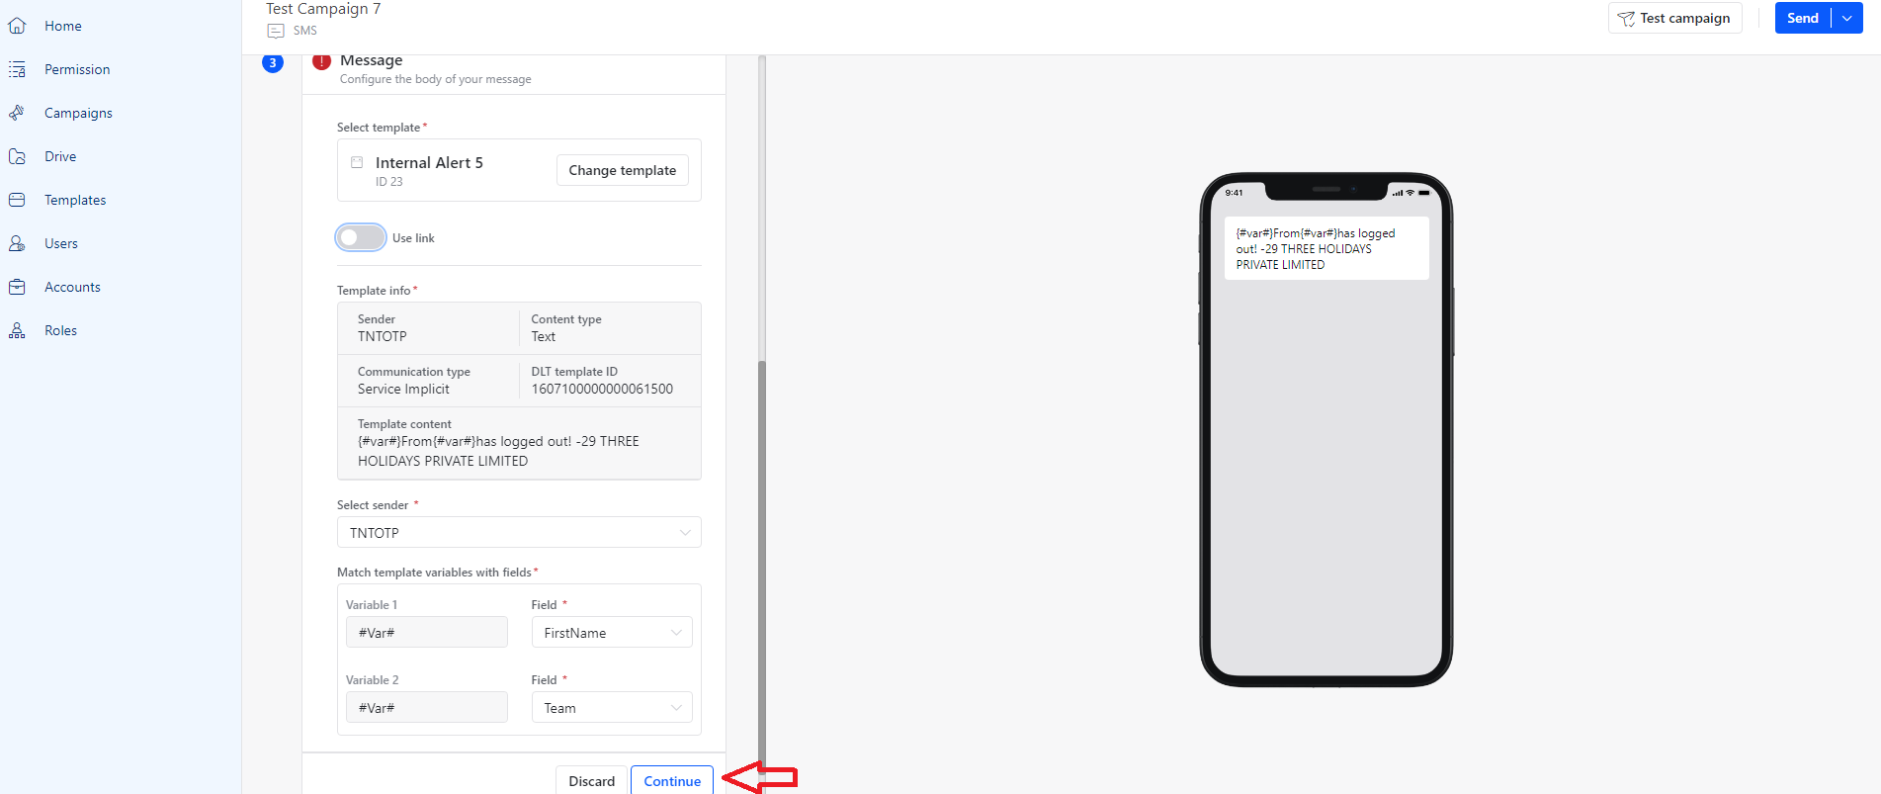
Task: Go to Templates in the sidebar
Action: point(75,200)
